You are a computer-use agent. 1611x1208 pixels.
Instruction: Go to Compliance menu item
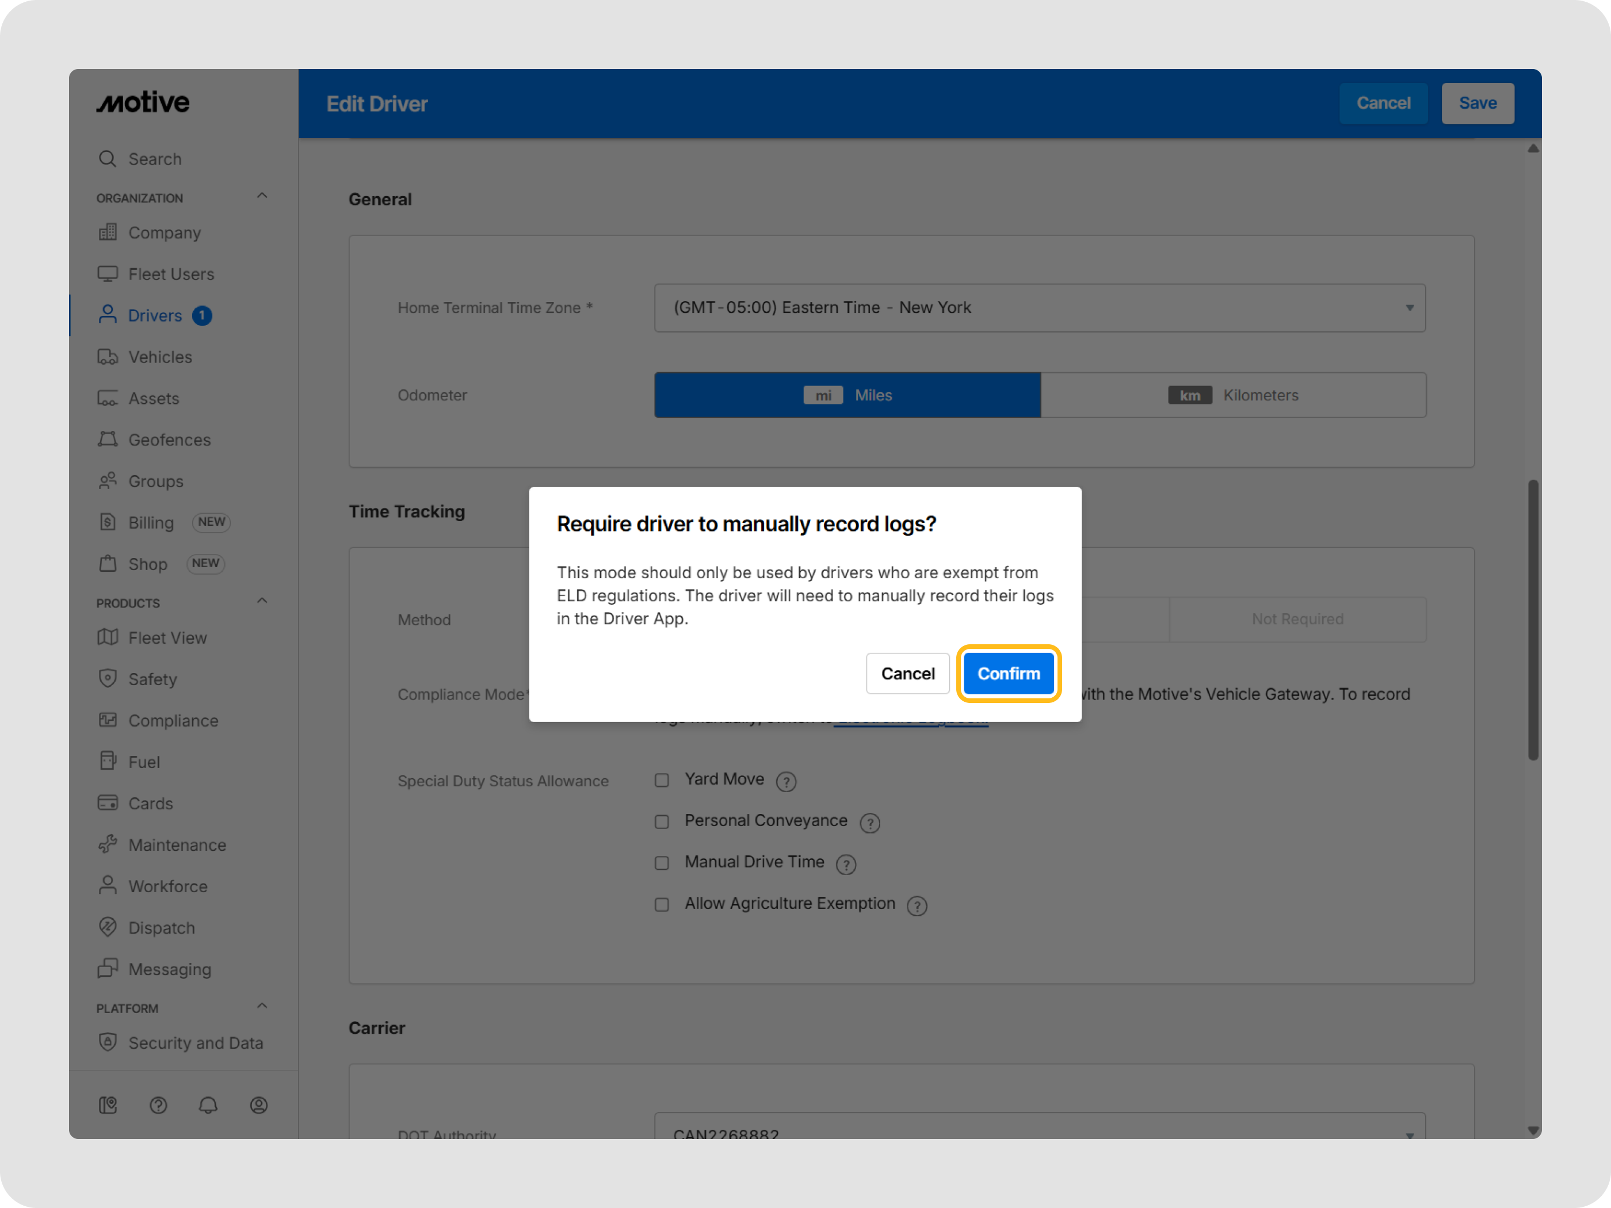[x=173, y=721]
